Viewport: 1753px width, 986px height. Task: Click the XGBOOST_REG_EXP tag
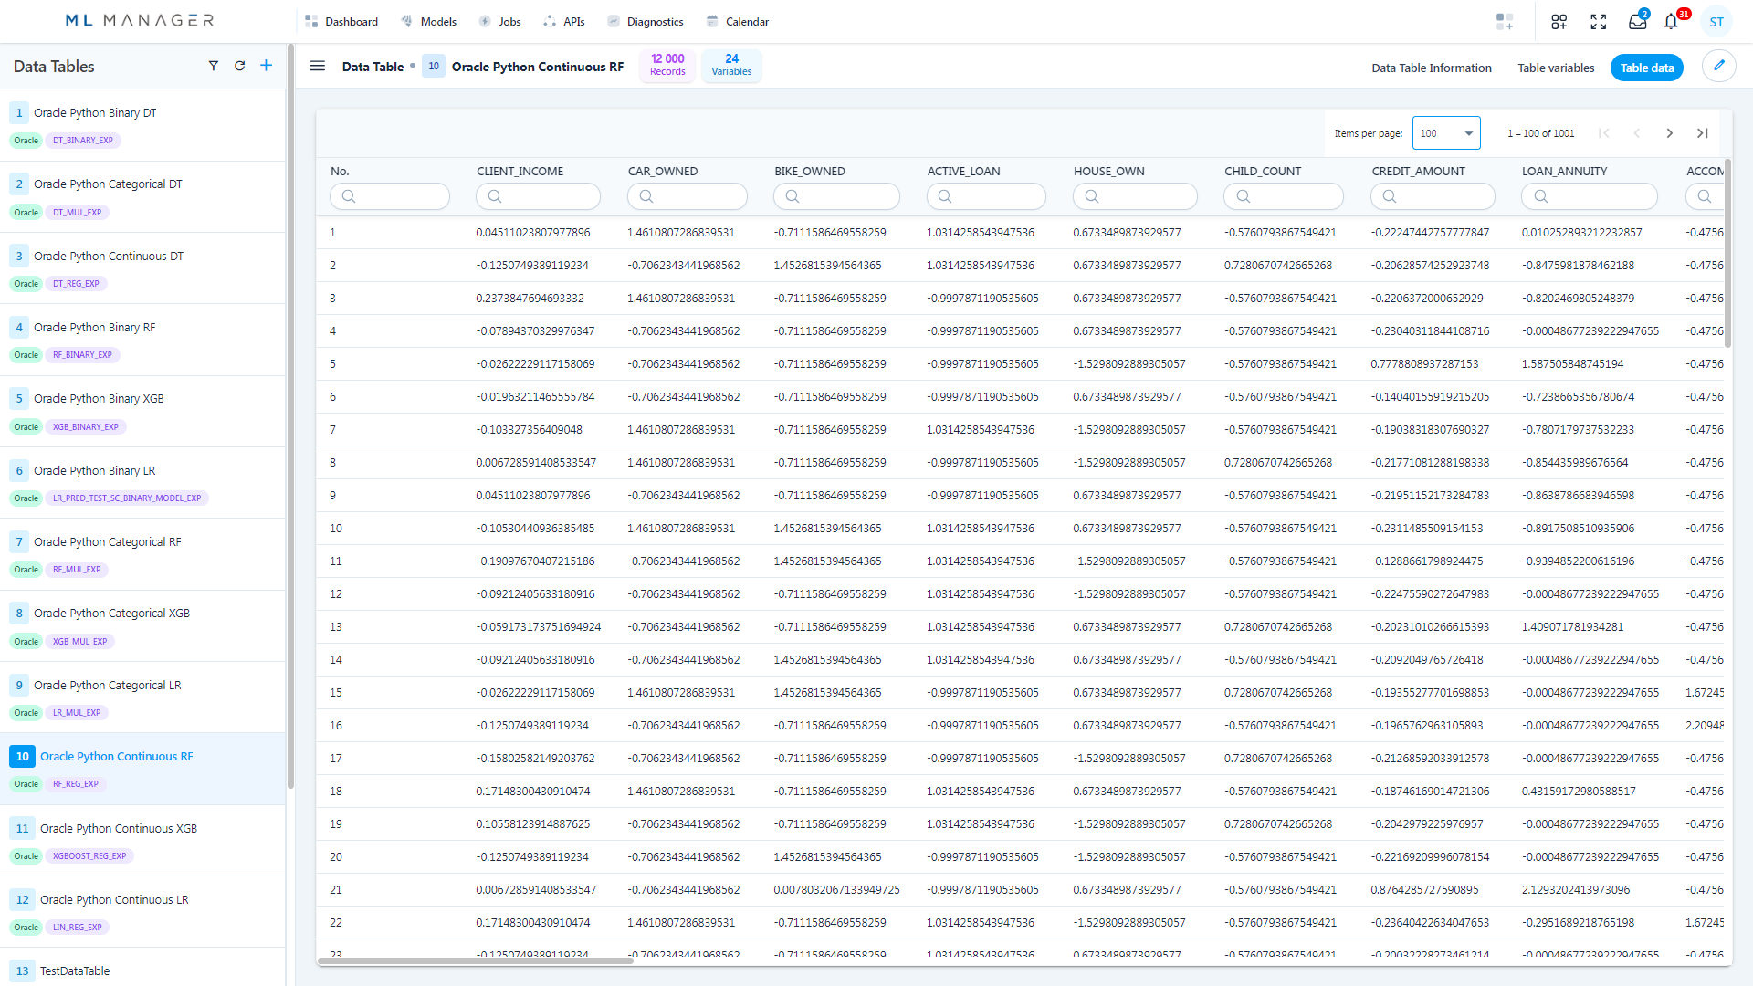click(x=89, y=856)
